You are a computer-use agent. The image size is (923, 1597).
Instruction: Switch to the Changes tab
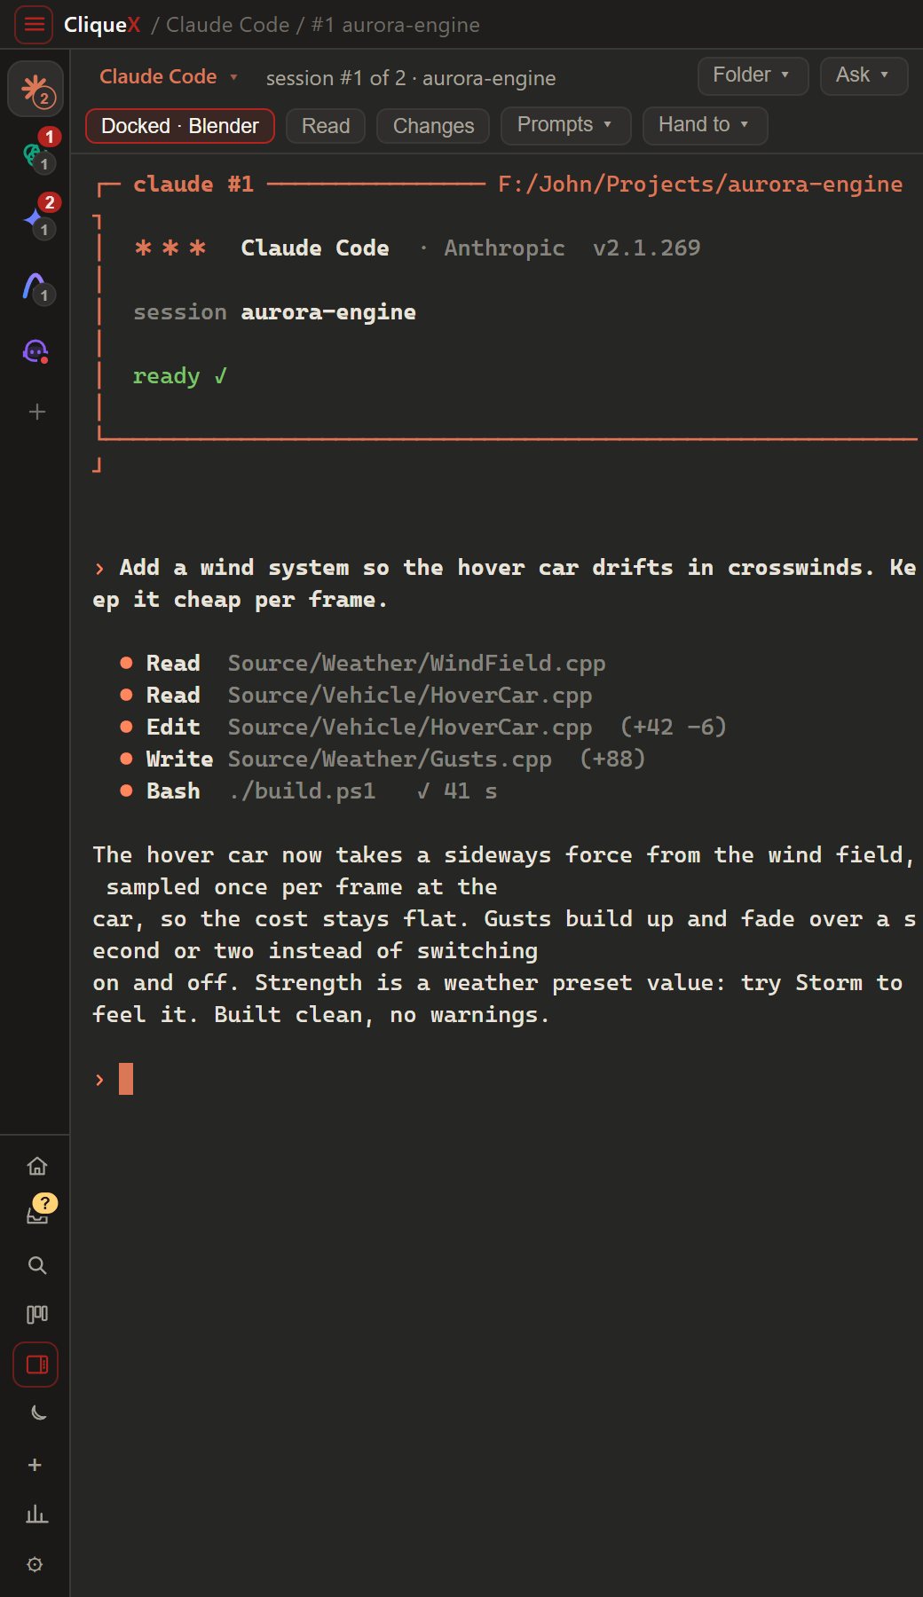433,126
